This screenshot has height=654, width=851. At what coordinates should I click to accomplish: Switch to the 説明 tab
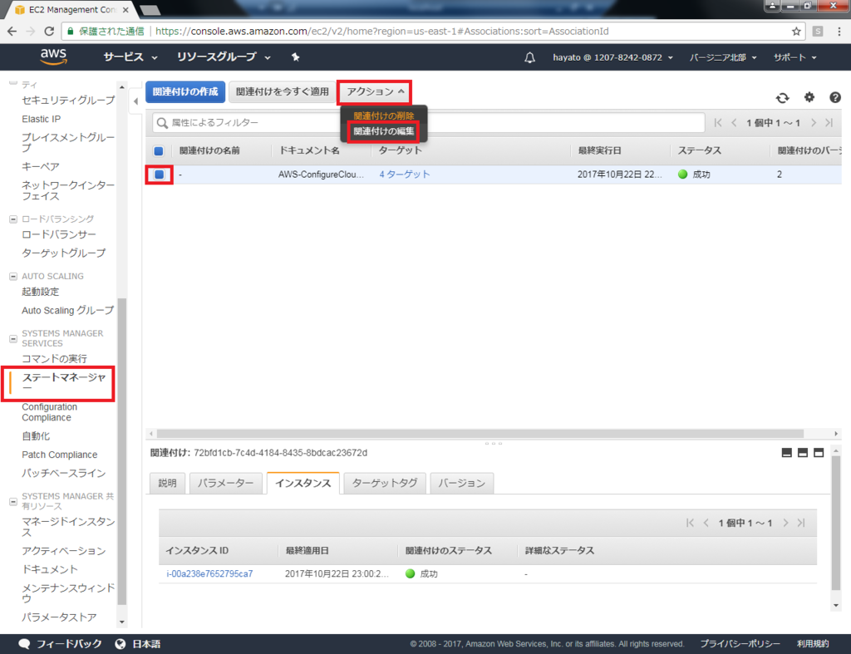[x=167, y=483]
